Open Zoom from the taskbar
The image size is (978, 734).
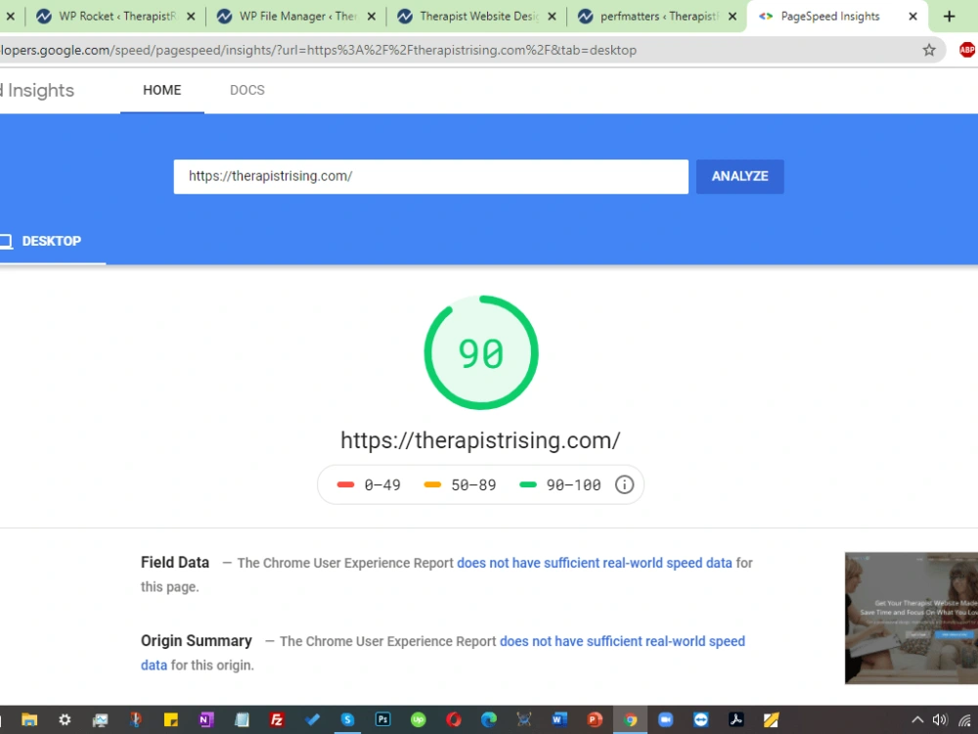point(665,719)
